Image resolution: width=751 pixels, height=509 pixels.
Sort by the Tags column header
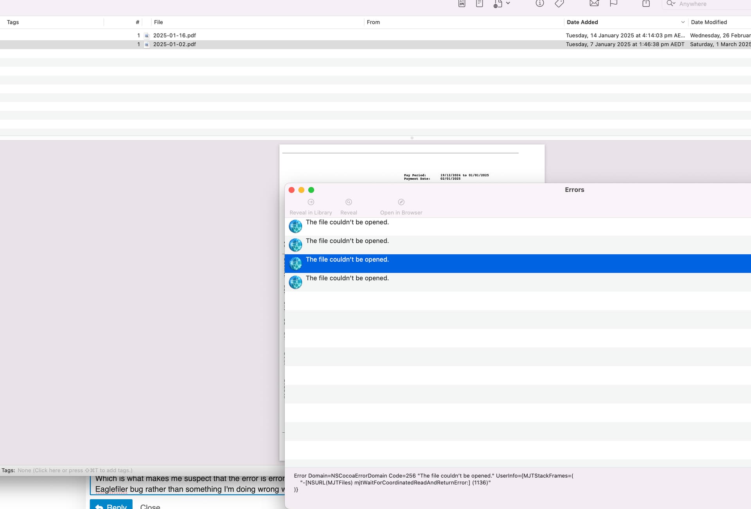tap(13, 22)
